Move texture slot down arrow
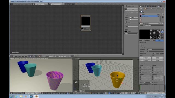The width and height of the screenshot is (175, 98). [163, 15]
